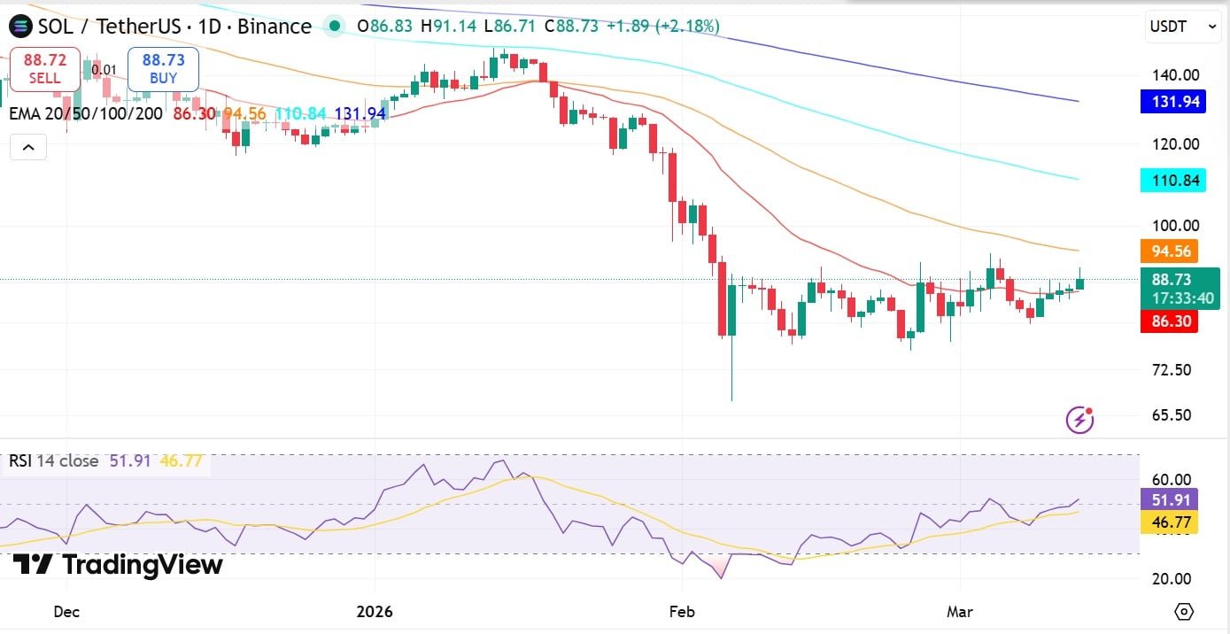This screenshot has width=1230, height=634.
Task: Click the SELL button at 88.72
Action: 44,69
